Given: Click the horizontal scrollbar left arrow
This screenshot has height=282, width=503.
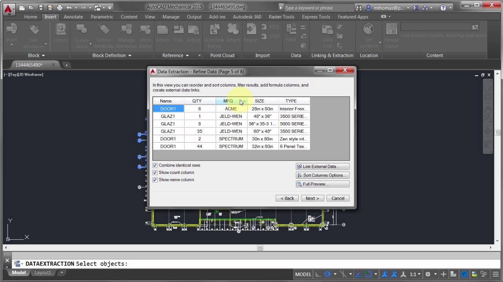Looking at the screenshot, I should 5,248.
